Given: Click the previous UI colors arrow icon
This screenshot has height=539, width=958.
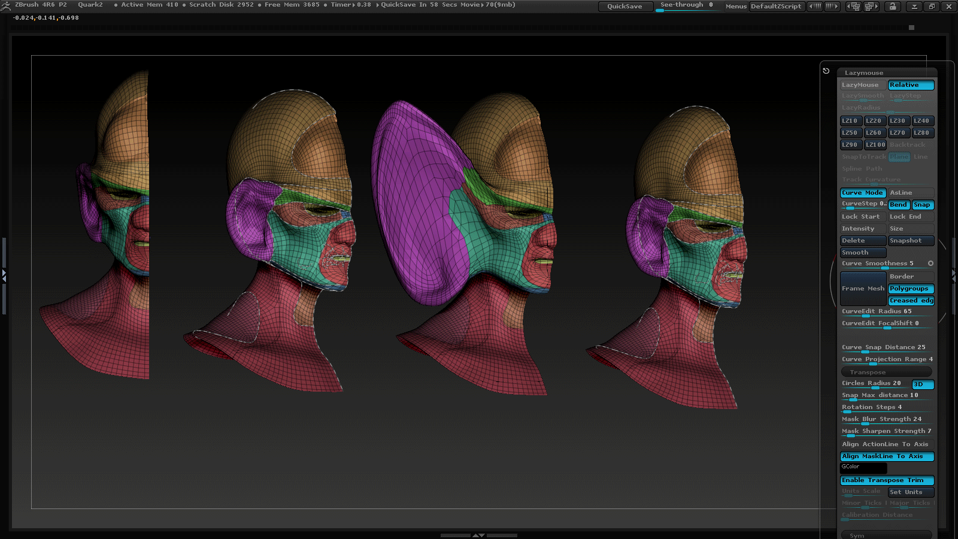Looking at the screenshot, I should point(815,7).
